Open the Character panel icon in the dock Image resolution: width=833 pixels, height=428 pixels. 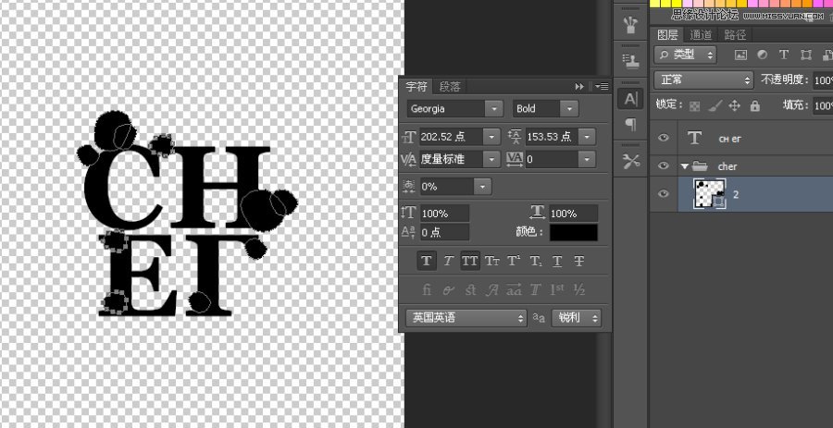coord(631,98)
